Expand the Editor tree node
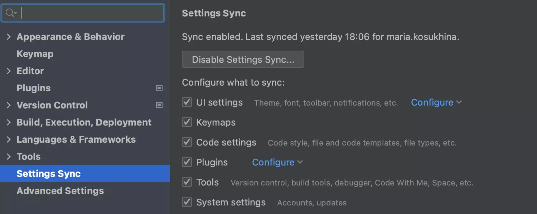 [9, 71]
